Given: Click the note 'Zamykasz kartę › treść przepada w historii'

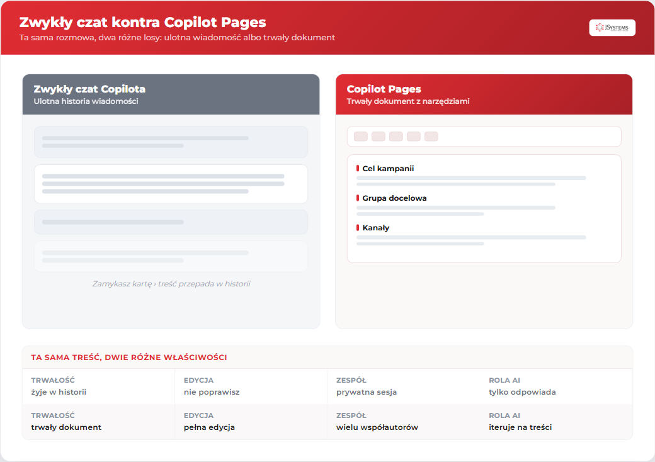Looking at the screenshot, I should [x=171, y=284].
